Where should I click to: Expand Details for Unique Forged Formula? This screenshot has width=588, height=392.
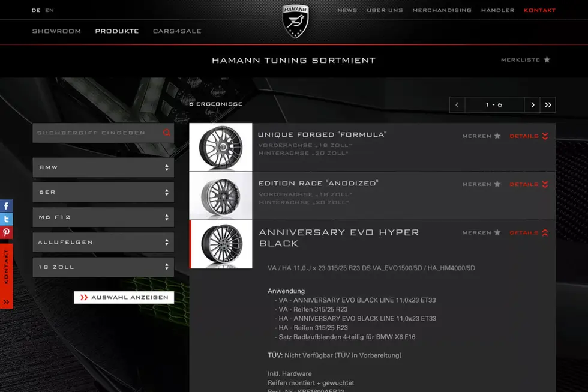click(x=529, y=136)
